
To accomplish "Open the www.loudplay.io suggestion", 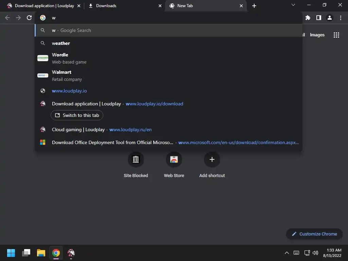I will tap(169, 91).
